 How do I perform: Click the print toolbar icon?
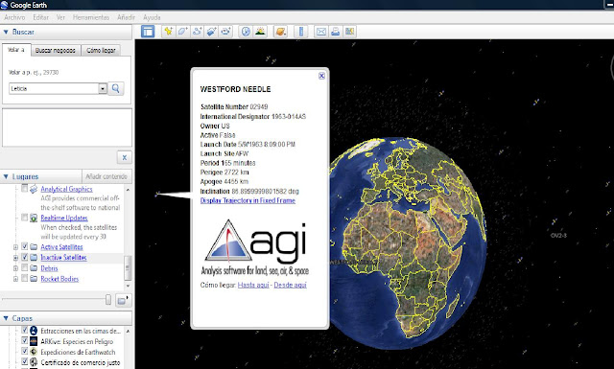[x=335, y=32]
